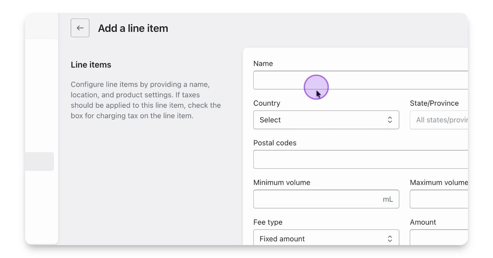Click the "Line items" section heading
The width and height of the screenshot is (493, 258).
[91, 65]
